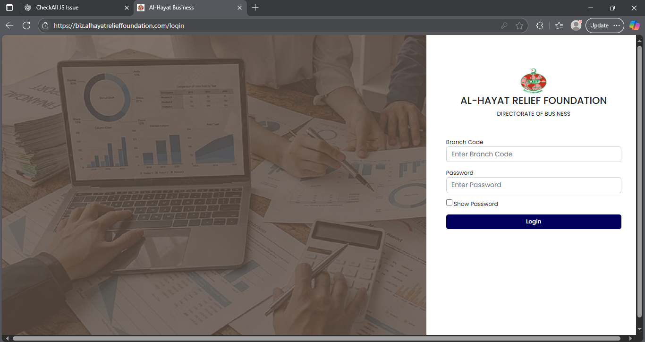Open the Extensions puzzle icon
Image resolution: width=645 pixels, height=342 pixels.
pos(540,26)
